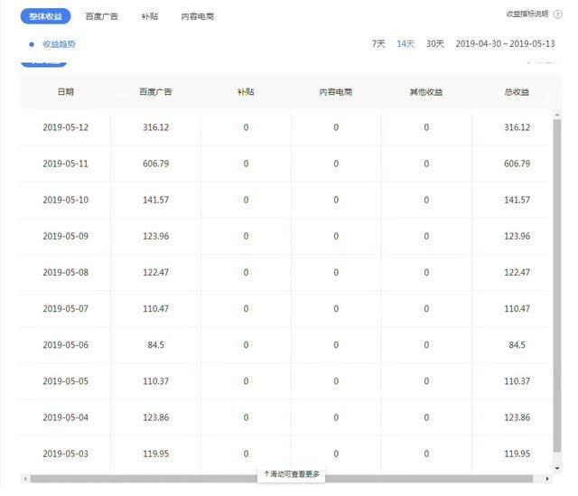Viewport: 578px width, 496px height.
Task: Click the horizontal scroll right arrow
Action: (x=547, y=479)
